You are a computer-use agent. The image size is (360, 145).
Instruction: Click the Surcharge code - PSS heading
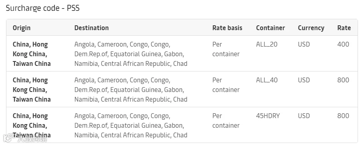(x=43, y=8)
